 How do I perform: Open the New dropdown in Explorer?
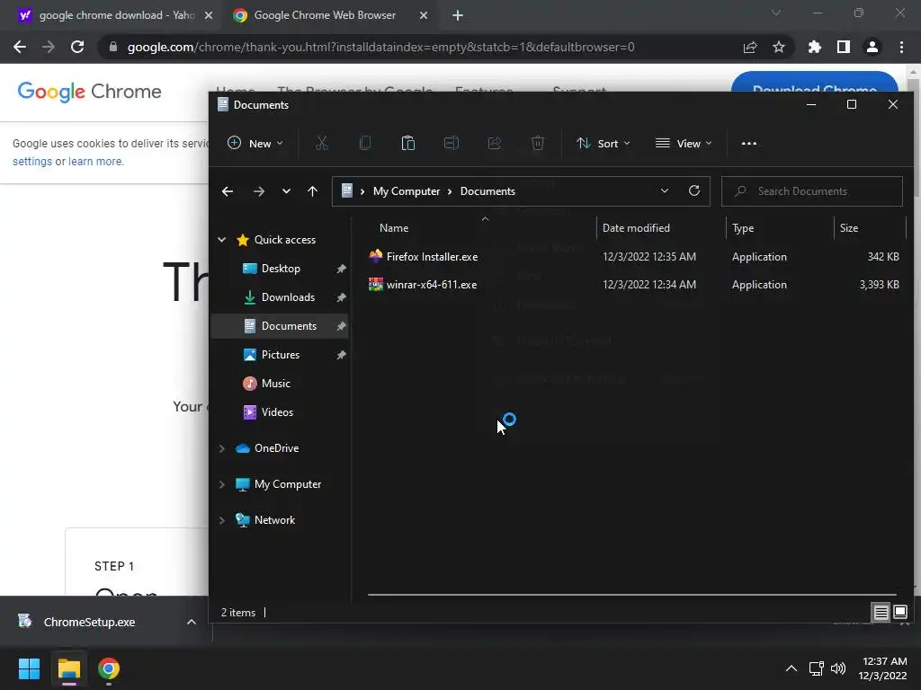[255, 143]
